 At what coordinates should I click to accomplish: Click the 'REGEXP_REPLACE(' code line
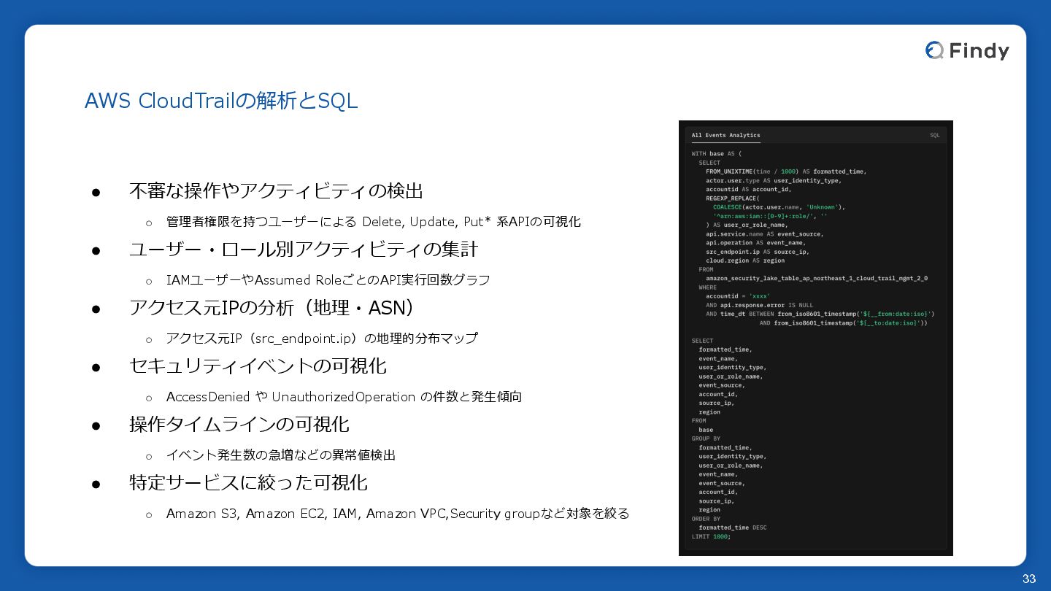coord(733,198)
